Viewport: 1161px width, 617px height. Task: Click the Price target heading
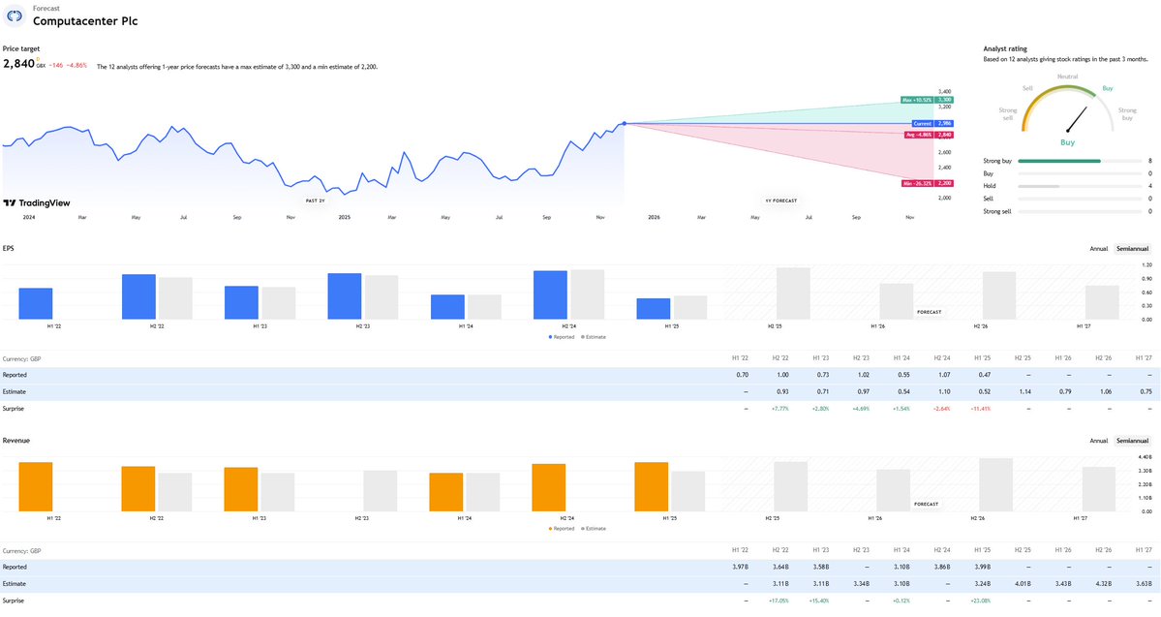[21, 48]
